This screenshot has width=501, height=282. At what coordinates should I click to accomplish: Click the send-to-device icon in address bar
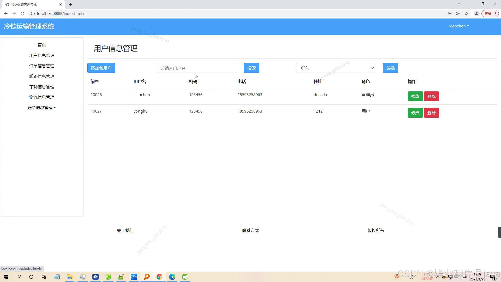[458, 13]
